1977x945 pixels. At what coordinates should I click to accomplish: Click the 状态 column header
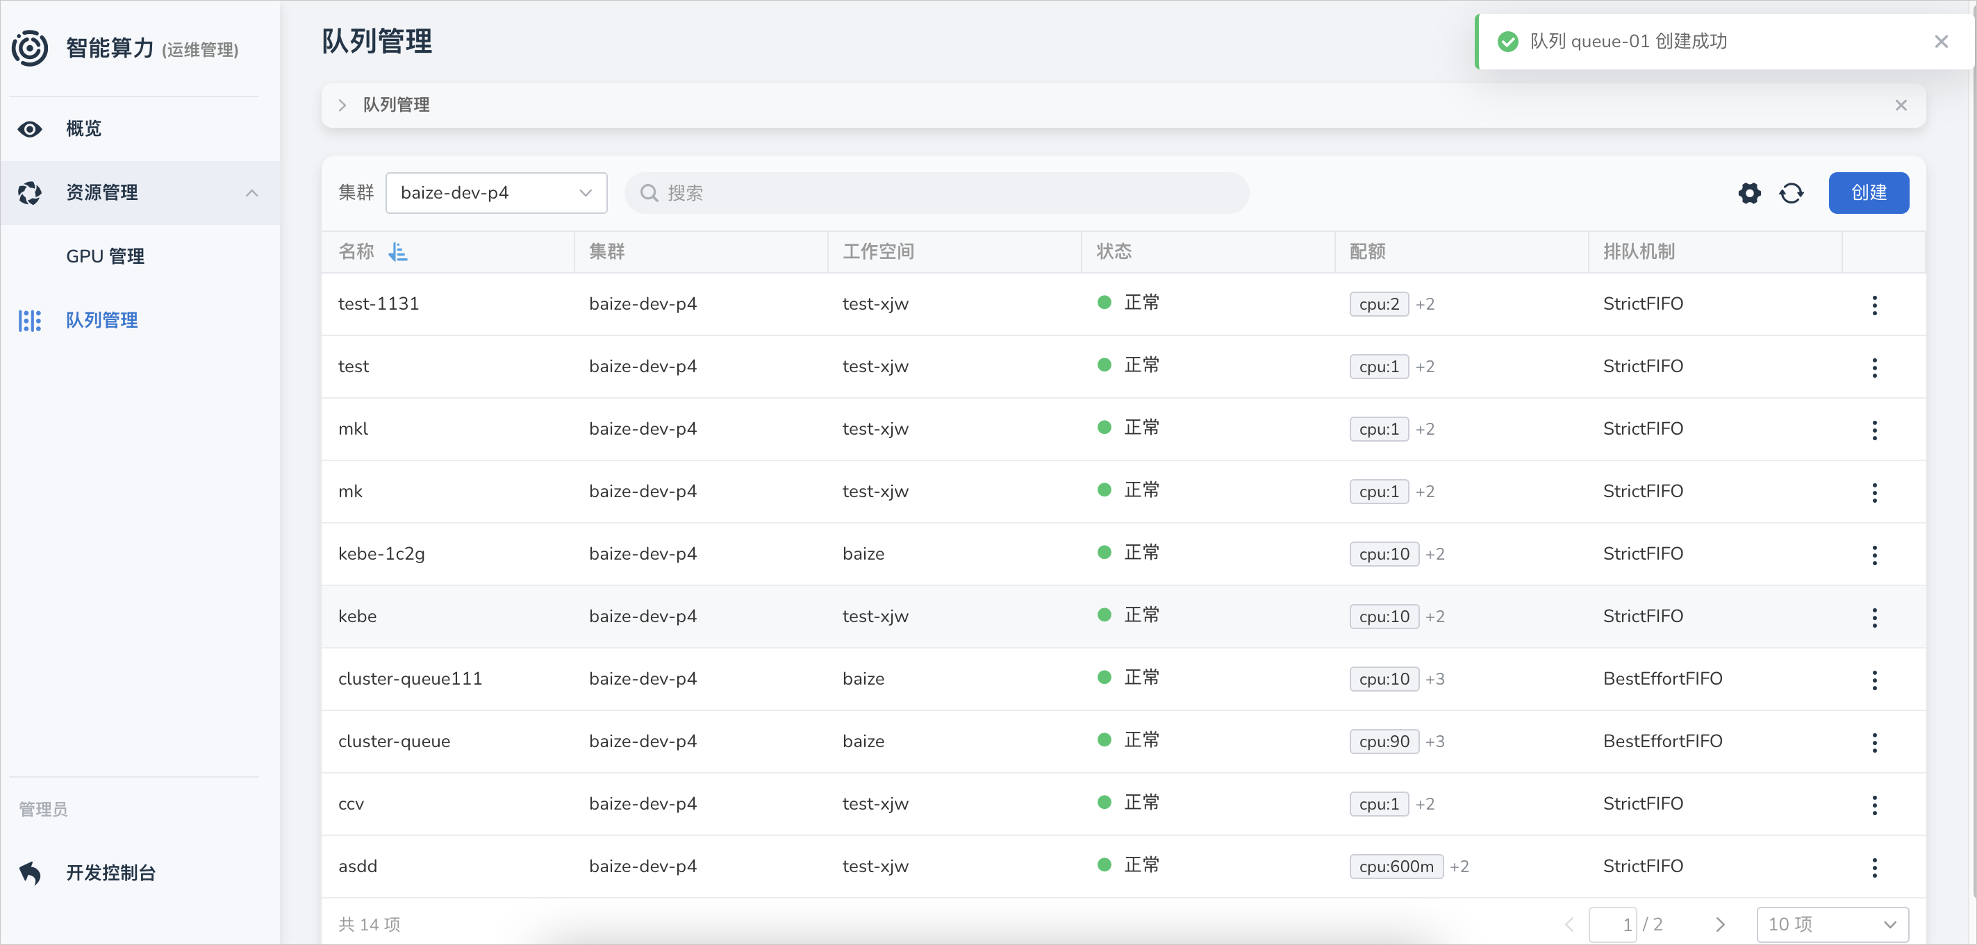[1114, 251]
